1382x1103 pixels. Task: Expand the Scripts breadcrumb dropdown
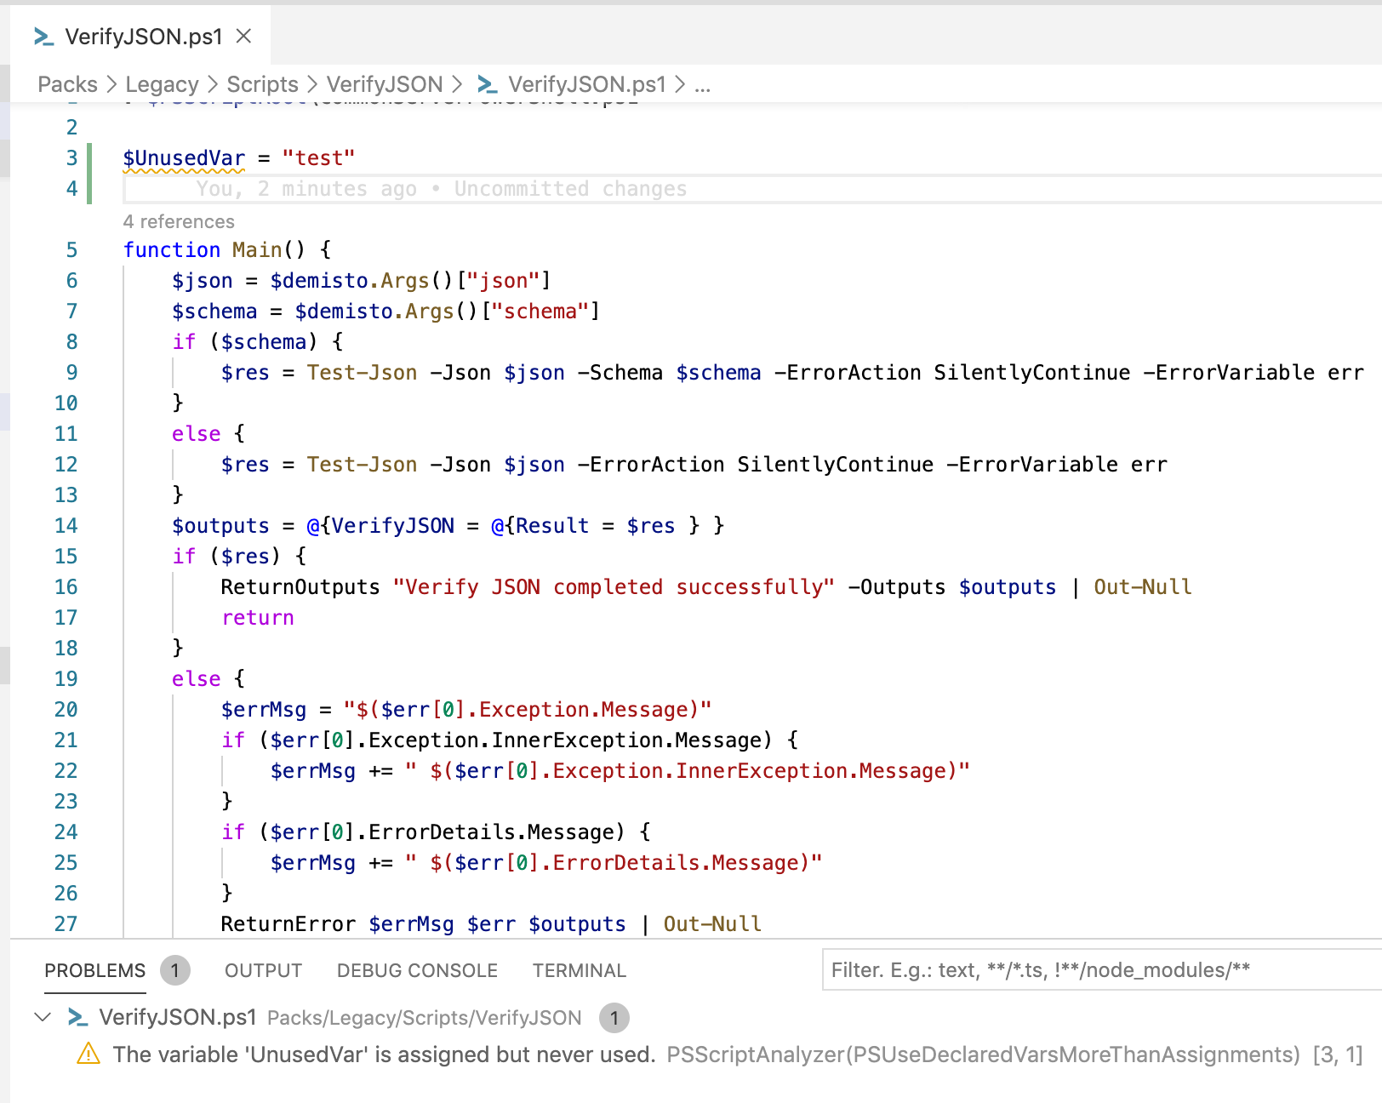pos(261,84)
